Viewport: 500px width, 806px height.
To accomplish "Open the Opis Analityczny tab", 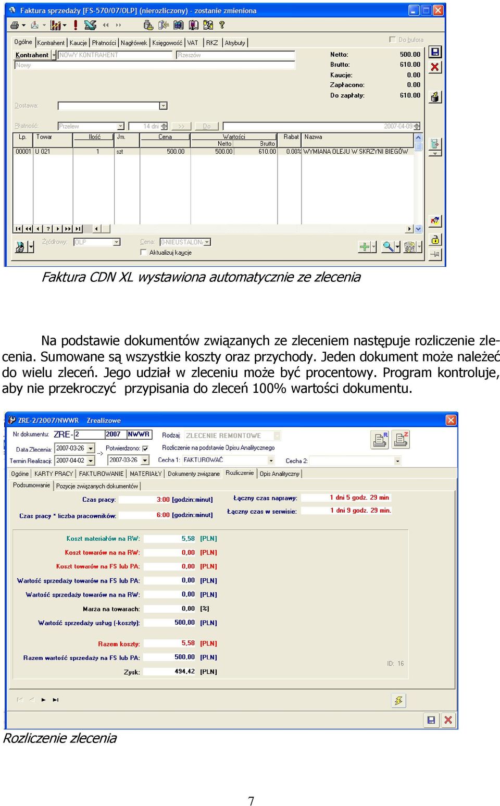I will 280,474.
